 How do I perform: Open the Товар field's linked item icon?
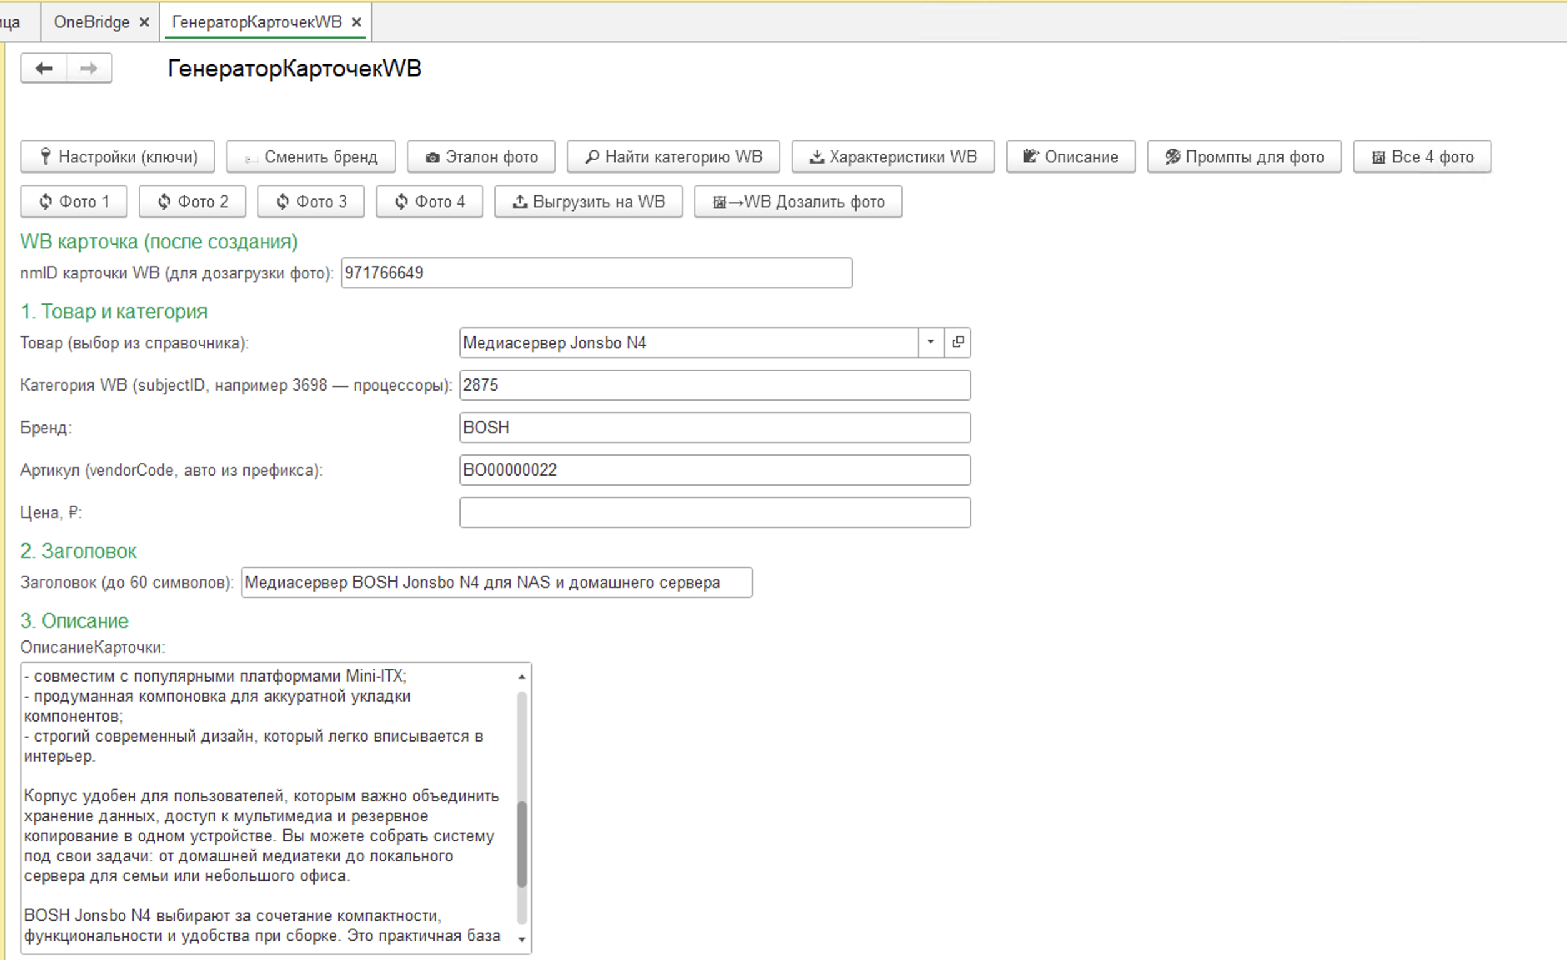(x=958, y=343)
